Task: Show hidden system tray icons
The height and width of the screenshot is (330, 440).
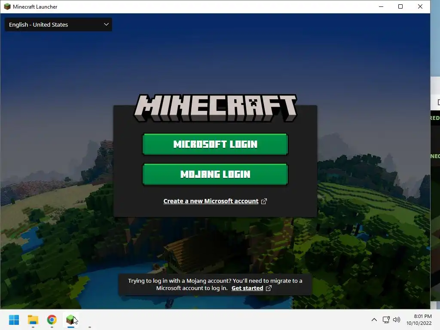Action: pos(374,320)
